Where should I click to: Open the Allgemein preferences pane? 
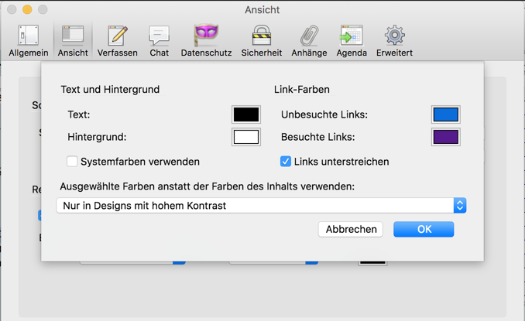tap(29, 40)
